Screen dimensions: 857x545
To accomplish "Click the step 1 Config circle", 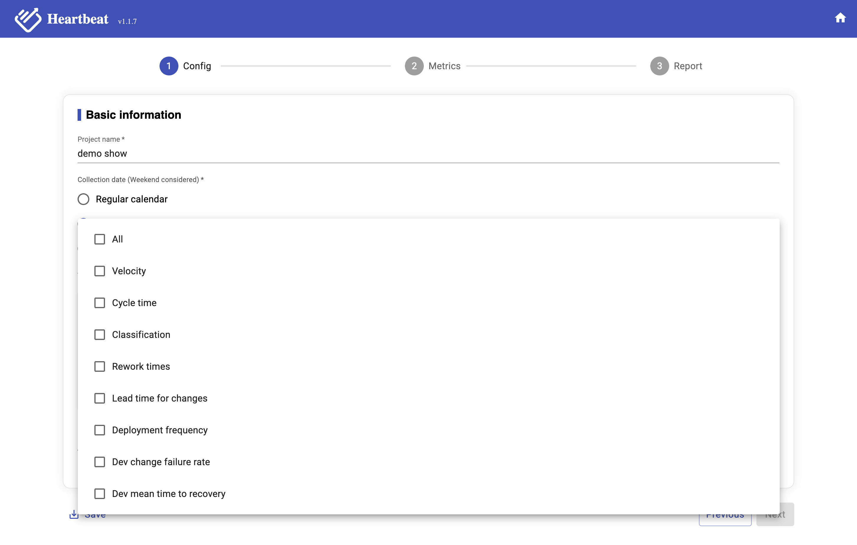I will 169,66.
